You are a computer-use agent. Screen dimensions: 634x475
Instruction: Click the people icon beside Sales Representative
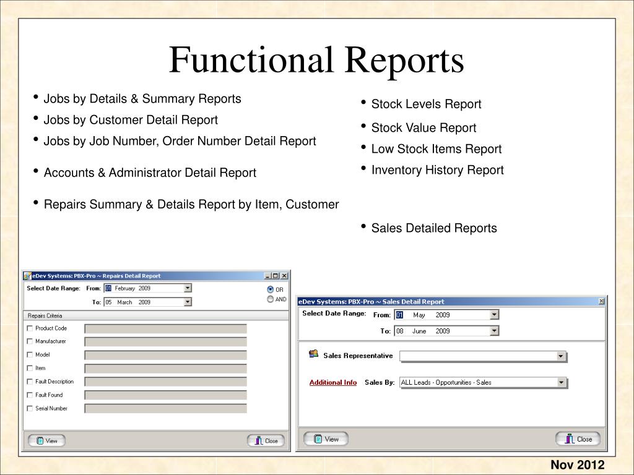point(313,354)
